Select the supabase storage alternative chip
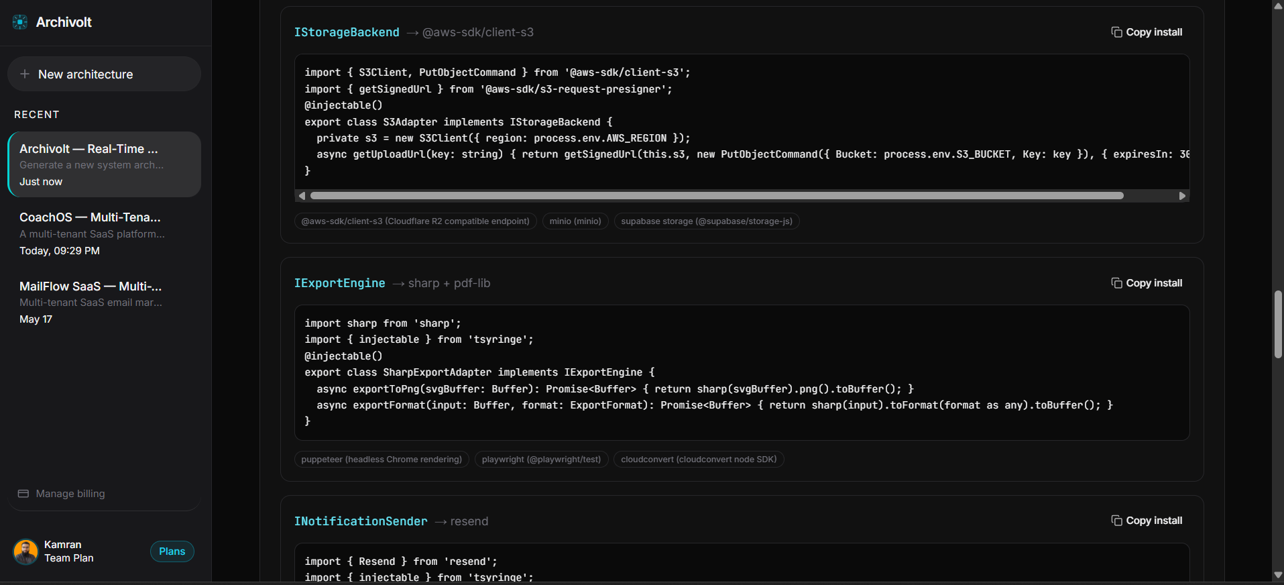The height and width of the screenshot is (585, 1284). click(707, 221)
